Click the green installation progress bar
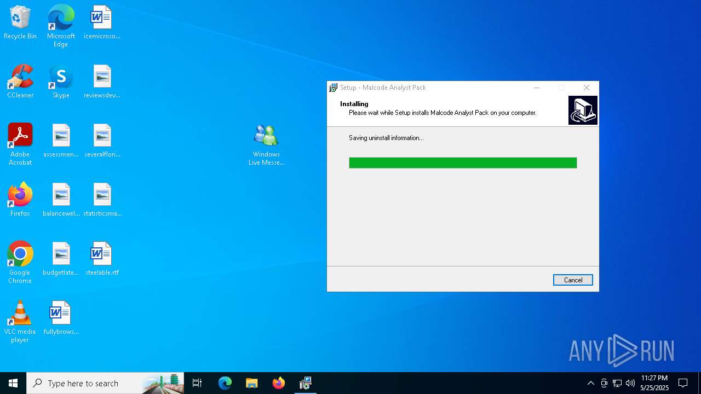 pos(463,163)
